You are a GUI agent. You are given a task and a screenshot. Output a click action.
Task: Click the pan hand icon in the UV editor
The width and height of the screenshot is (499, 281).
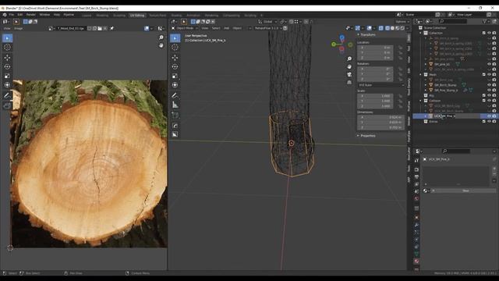pyautogui.click(x=161, y=45)
